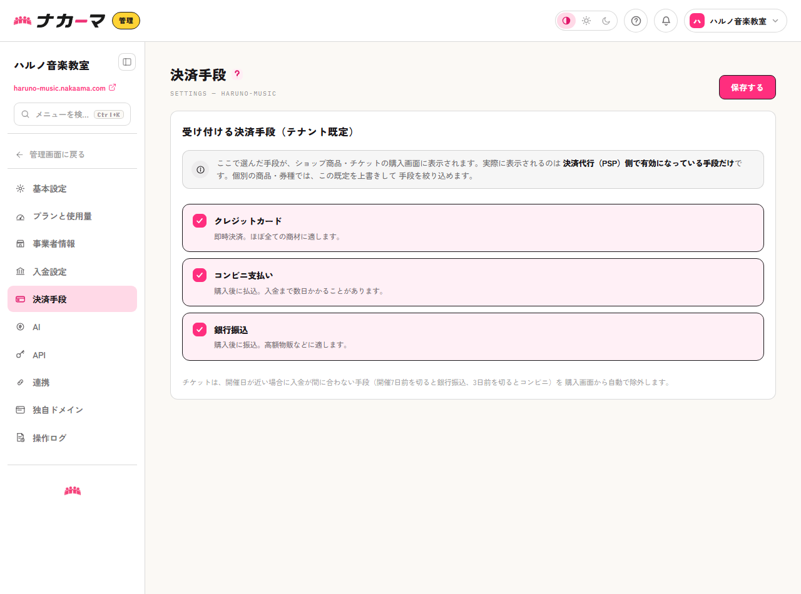Click the 銀行振込 label text
The image size is (801, 594).
click(x=231, y=330)
